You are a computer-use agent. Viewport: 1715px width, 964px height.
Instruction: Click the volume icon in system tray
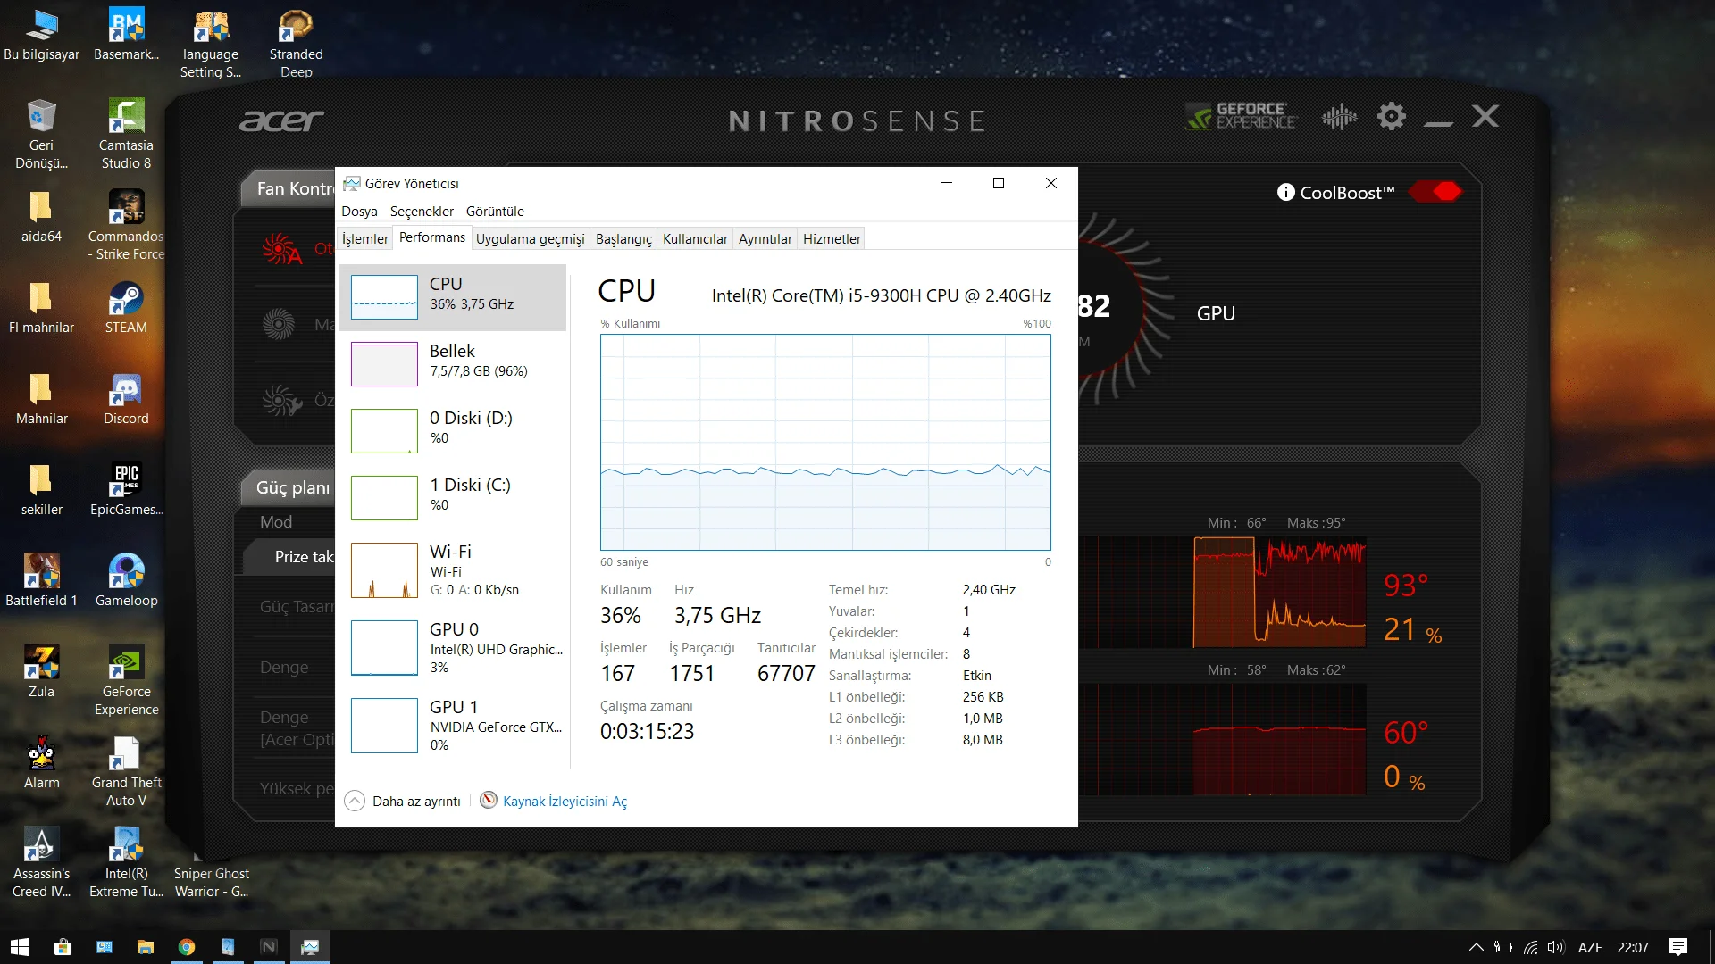coord(1555,947)
